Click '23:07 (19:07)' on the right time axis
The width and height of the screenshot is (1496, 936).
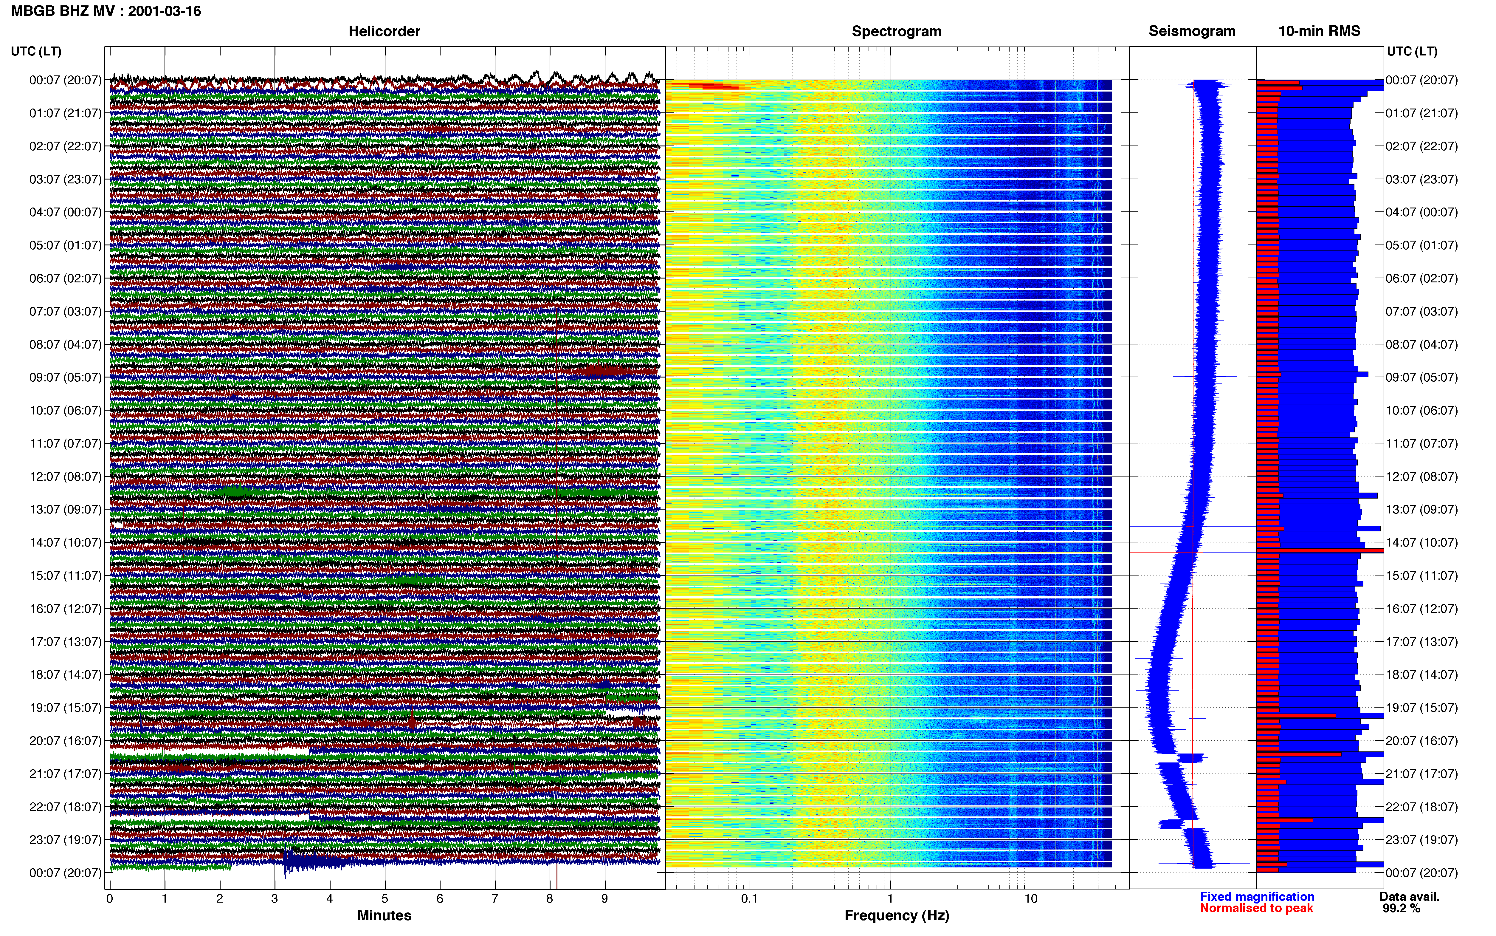pos(1422,840)
